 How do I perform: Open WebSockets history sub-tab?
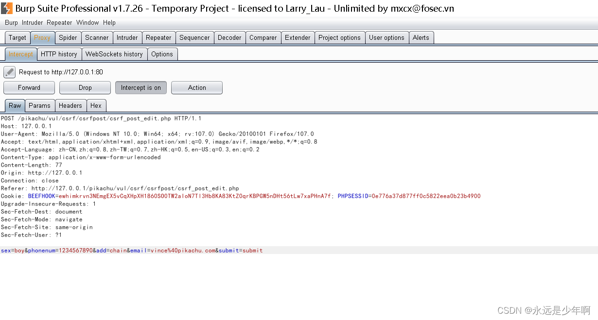pos(114,54)
